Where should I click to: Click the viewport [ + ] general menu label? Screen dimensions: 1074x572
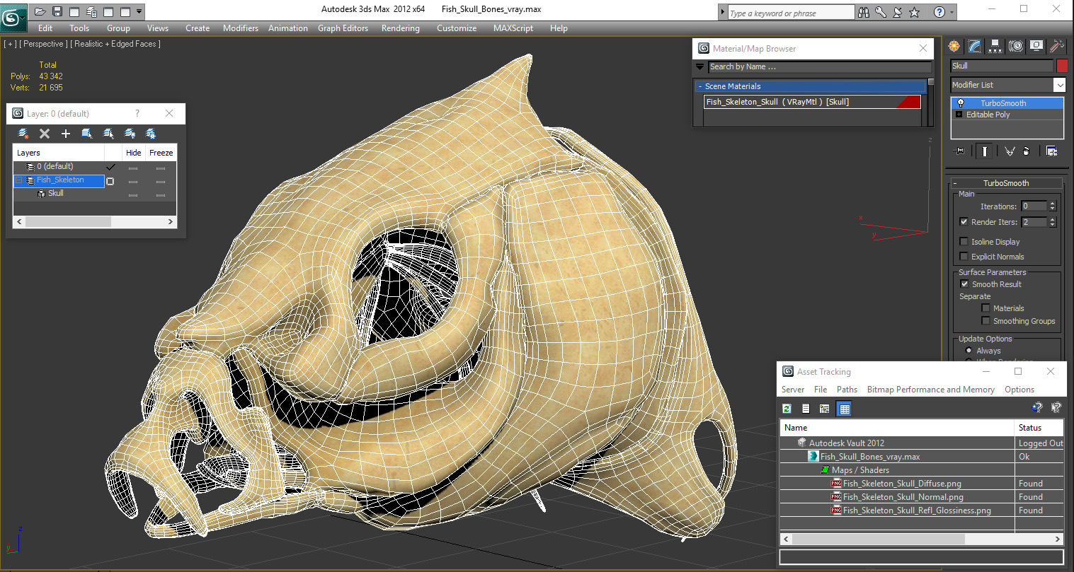coord(10,44)
